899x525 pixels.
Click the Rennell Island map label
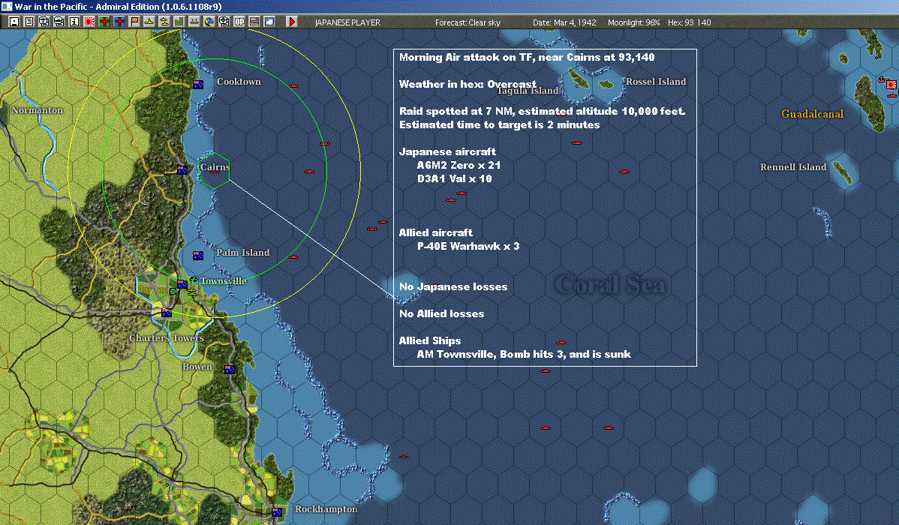coord(793,166)
